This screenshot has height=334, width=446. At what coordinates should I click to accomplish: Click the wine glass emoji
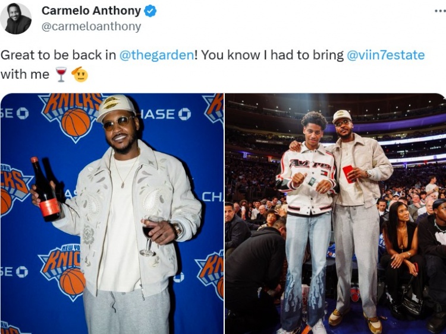tap(61, 74)
